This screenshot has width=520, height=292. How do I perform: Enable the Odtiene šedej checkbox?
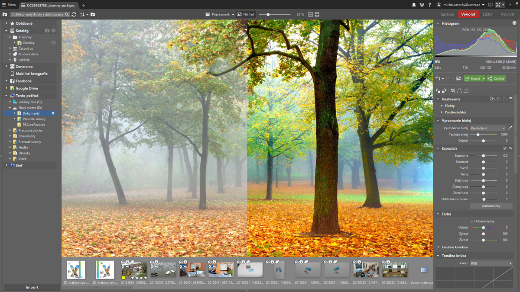pyautogui.click(x=471, y=221)
